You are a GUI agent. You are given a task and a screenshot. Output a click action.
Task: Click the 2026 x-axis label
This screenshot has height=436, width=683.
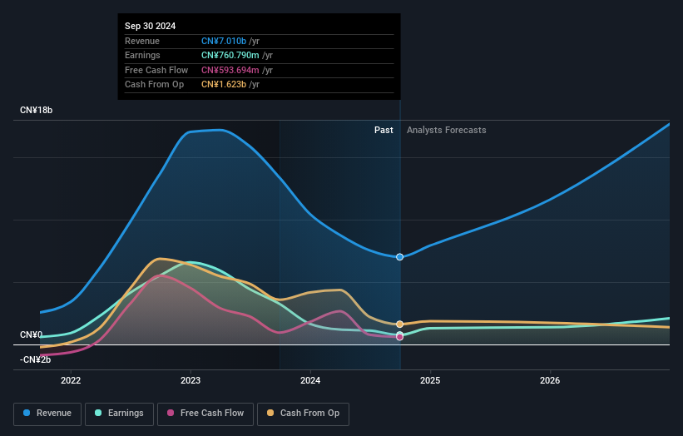(x=550, y=381)
